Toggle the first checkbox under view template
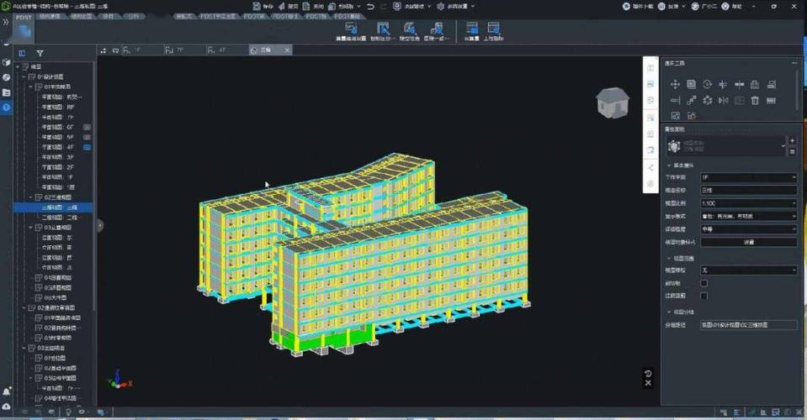This screenshot has width=807, height=420. (704, 283)
